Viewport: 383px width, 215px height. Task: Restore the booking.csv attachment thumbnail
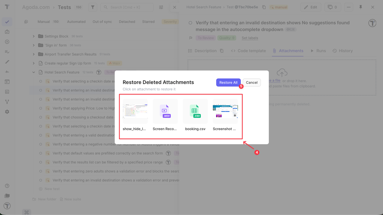click(x=195, y=111)
